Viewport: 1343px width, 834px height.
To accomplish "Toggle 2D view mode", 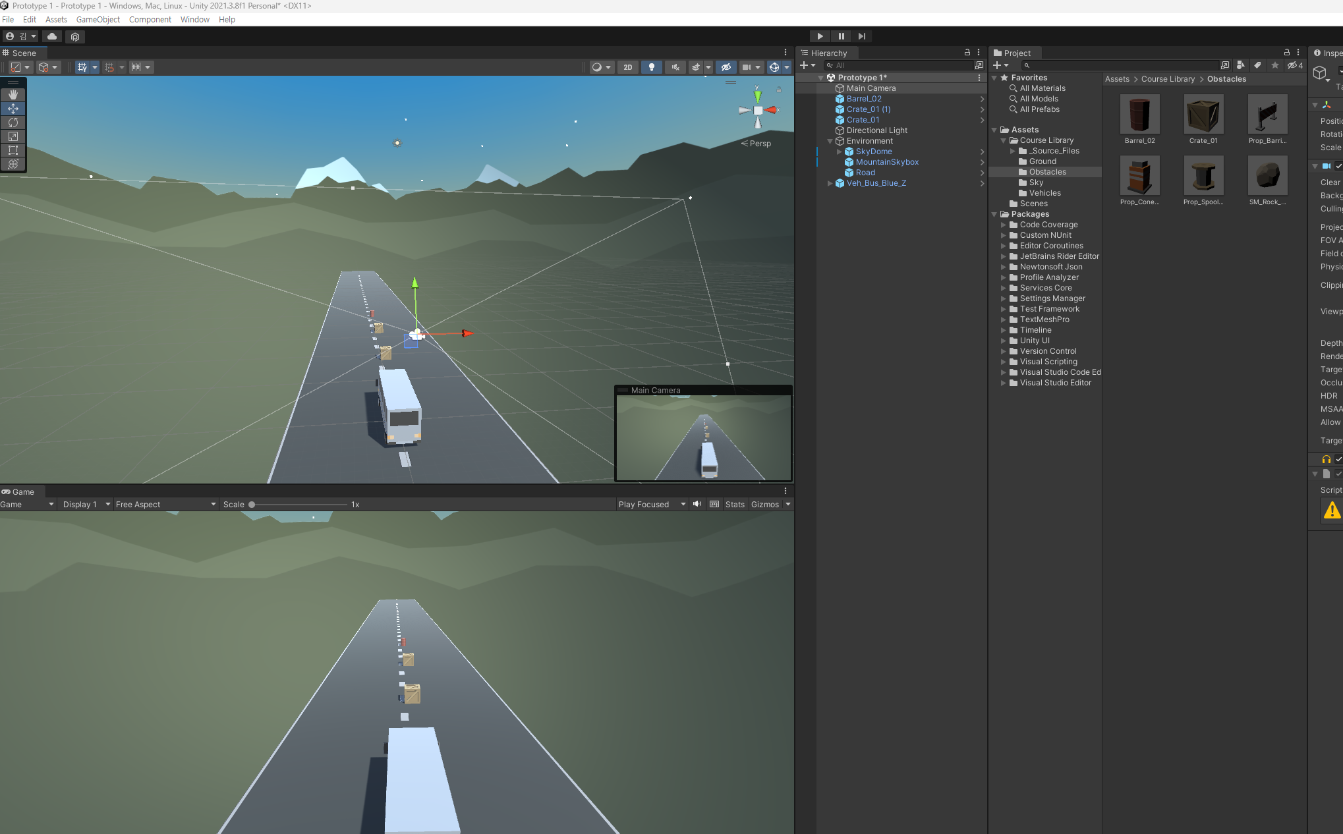I will [x=627, y=67].
